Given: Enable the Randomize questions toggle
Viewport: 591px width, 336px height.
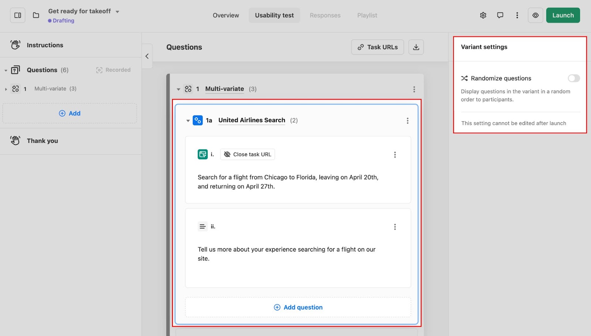Looking at the screenshot, I should (574, 78).
